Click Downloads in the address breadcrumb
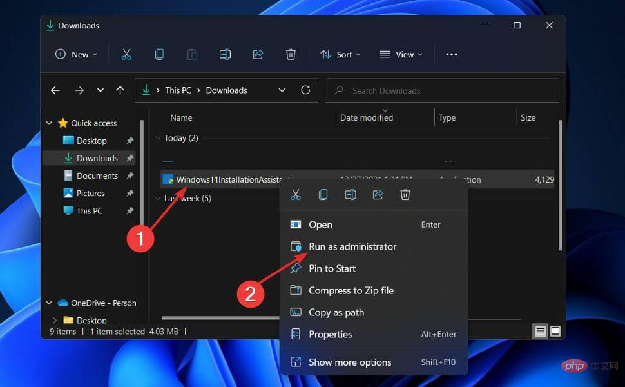The height and width of the screenshot is (387, 625). click(x=226, y=90)
